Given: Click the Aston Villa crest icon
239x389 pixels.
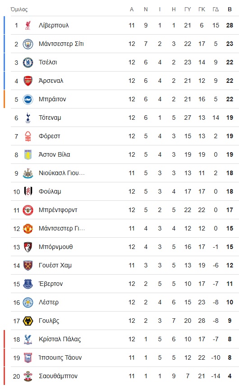Looking at the screenshot, I should click(28, 154).
